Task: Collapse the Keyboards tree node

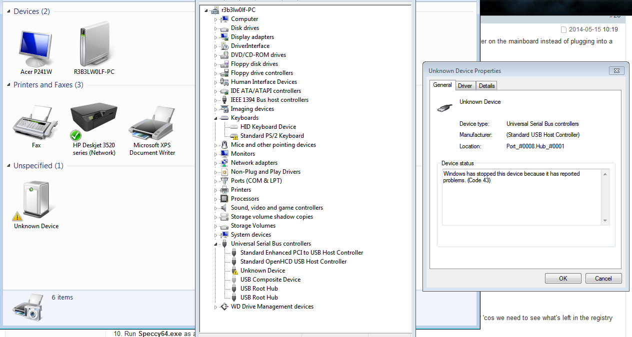Action: [216, 118]
